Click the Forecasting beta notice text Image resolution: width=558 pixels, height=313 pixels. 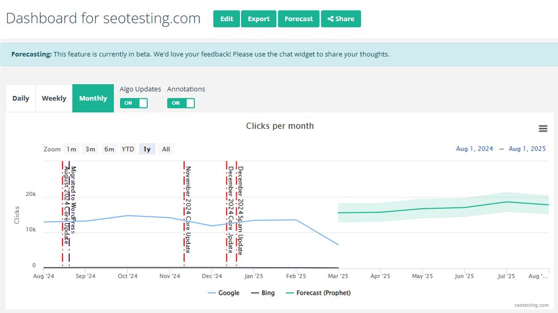[200, 54]
